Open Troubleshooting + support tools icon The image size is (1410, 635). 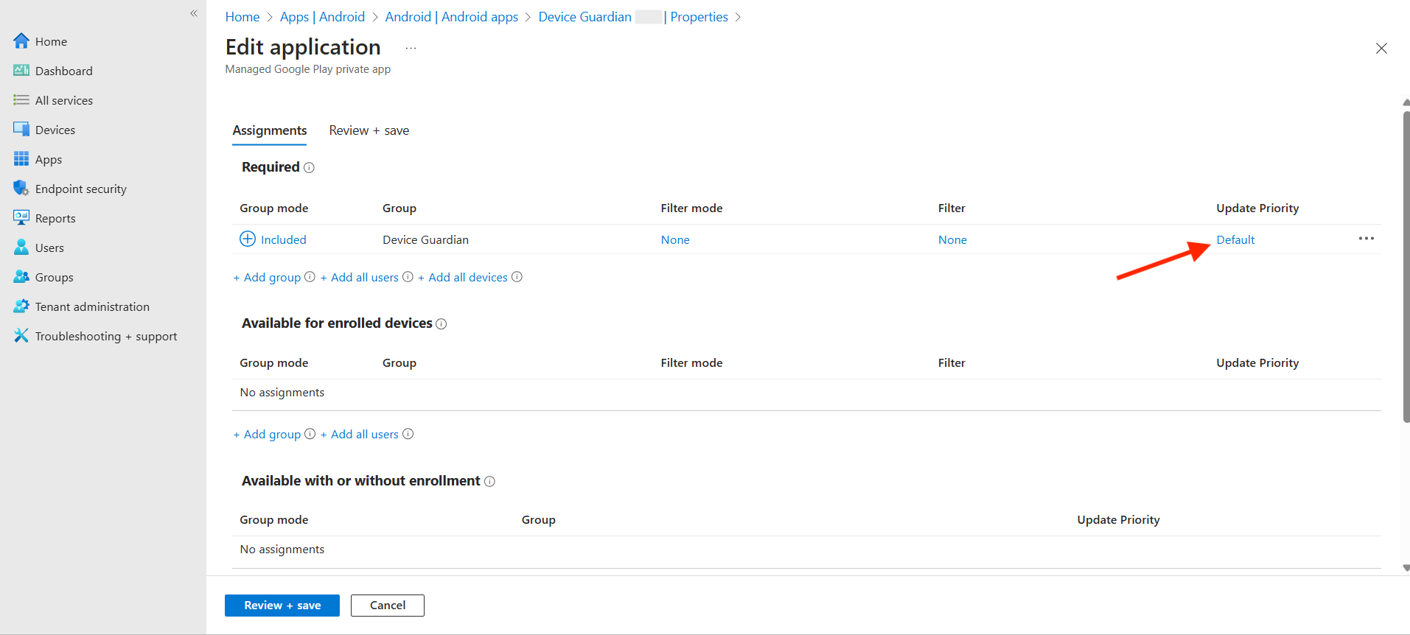pos(21,336)
